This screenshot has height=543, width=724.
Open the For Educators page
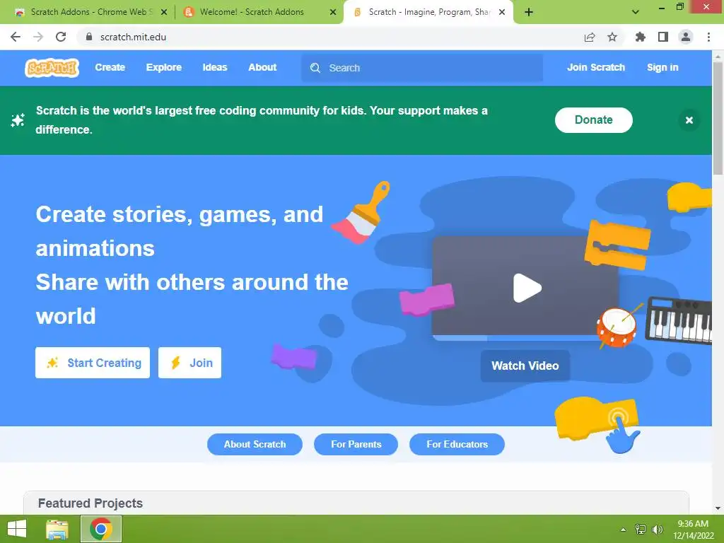(457, 444)
